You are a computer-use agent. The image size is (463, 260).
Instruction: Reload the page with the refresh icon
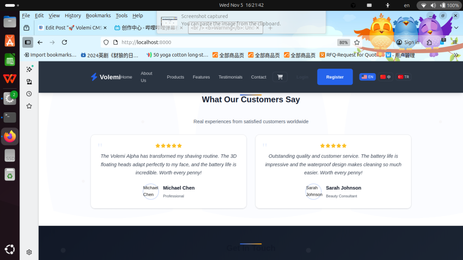point(64,42)
